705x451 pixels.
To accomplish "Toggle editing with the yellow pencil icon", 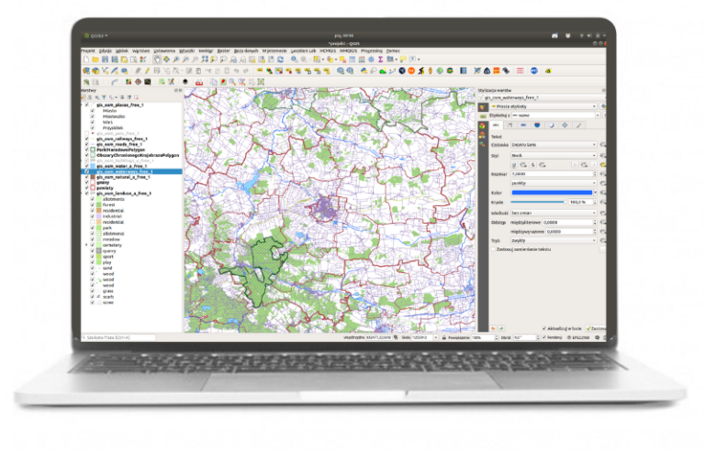I will click(x=147, y=71).
